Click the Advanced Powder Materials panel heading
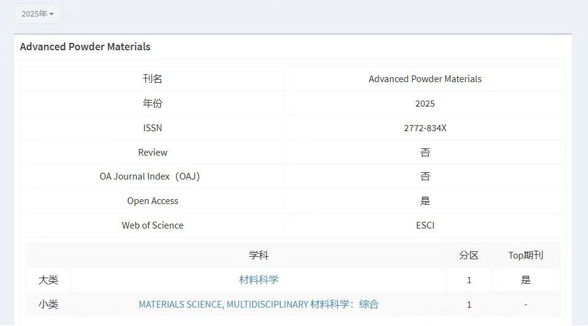 pos(85,47)
